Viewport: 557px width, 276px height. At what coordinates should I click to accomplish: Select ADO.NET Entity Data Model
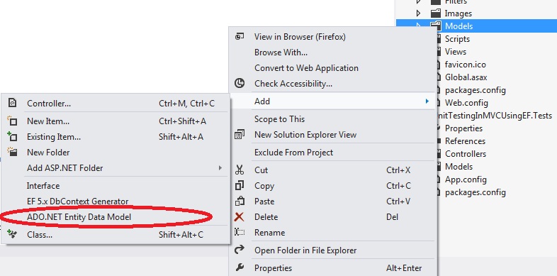point(79,216)
